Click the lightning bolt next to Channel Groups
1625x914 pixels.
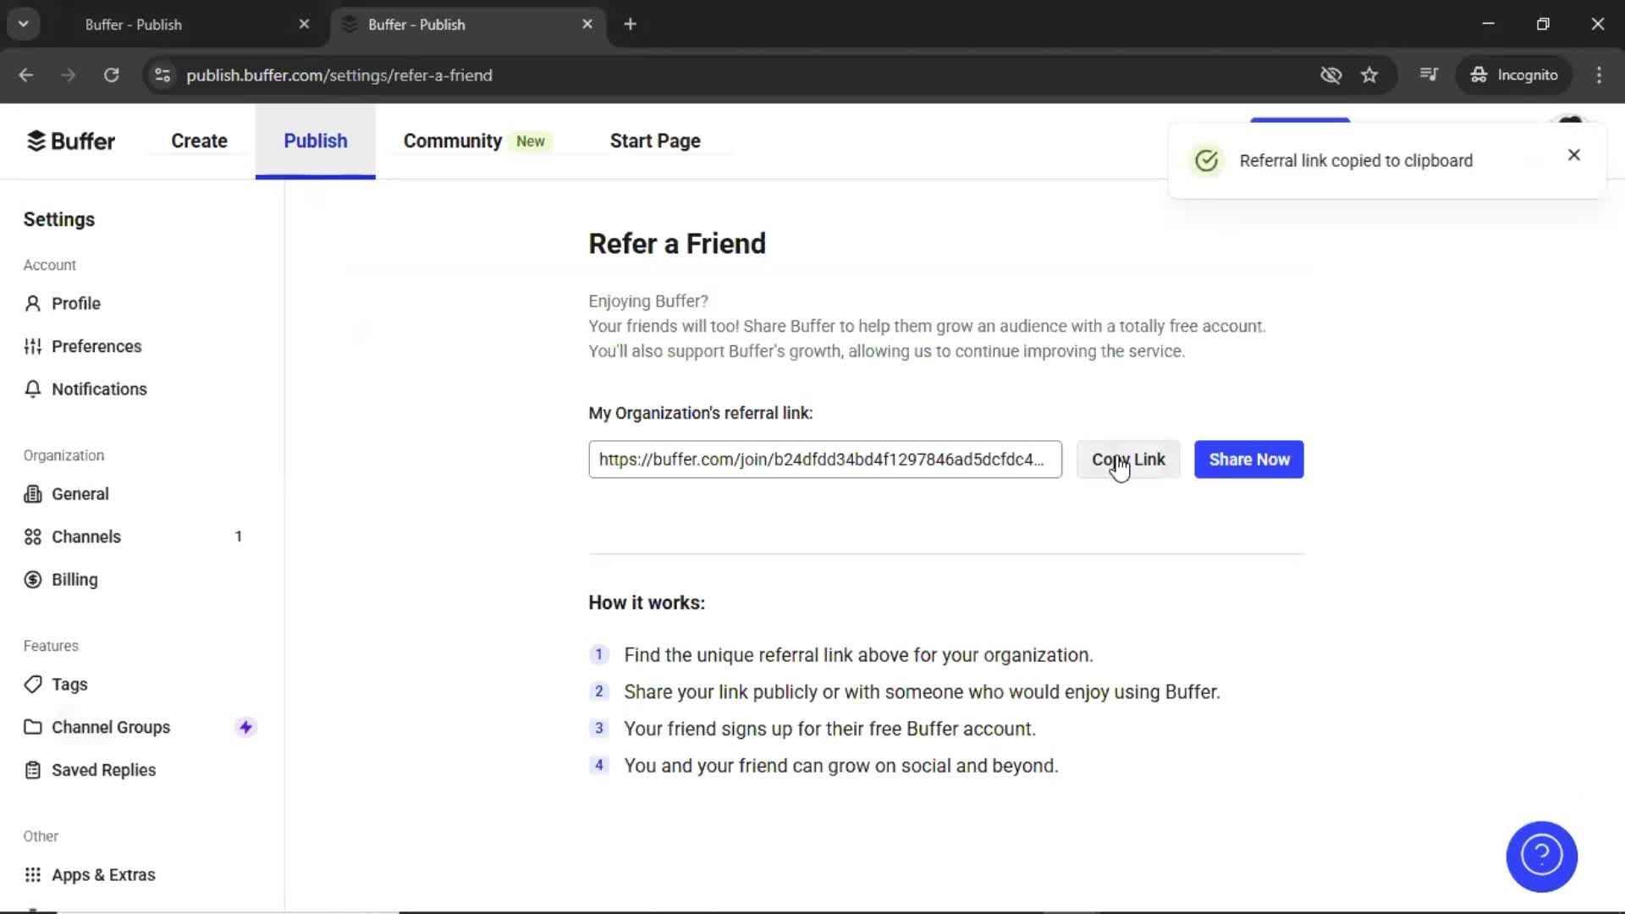[x=245, y=726]
